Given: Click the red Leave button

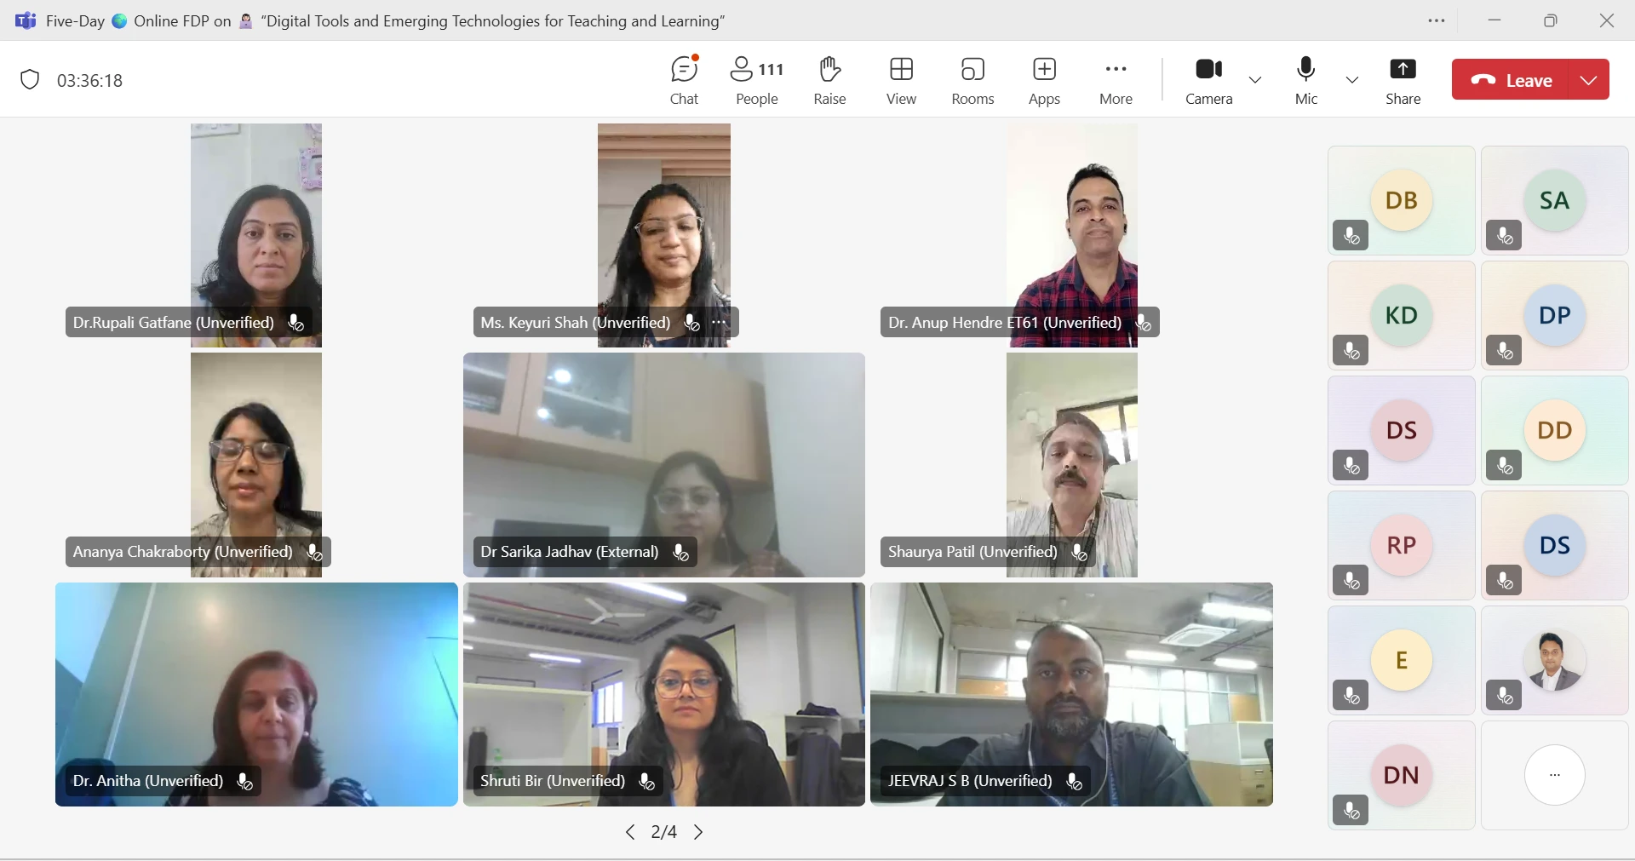Looking at the screenshot, I should (1512, 80).
